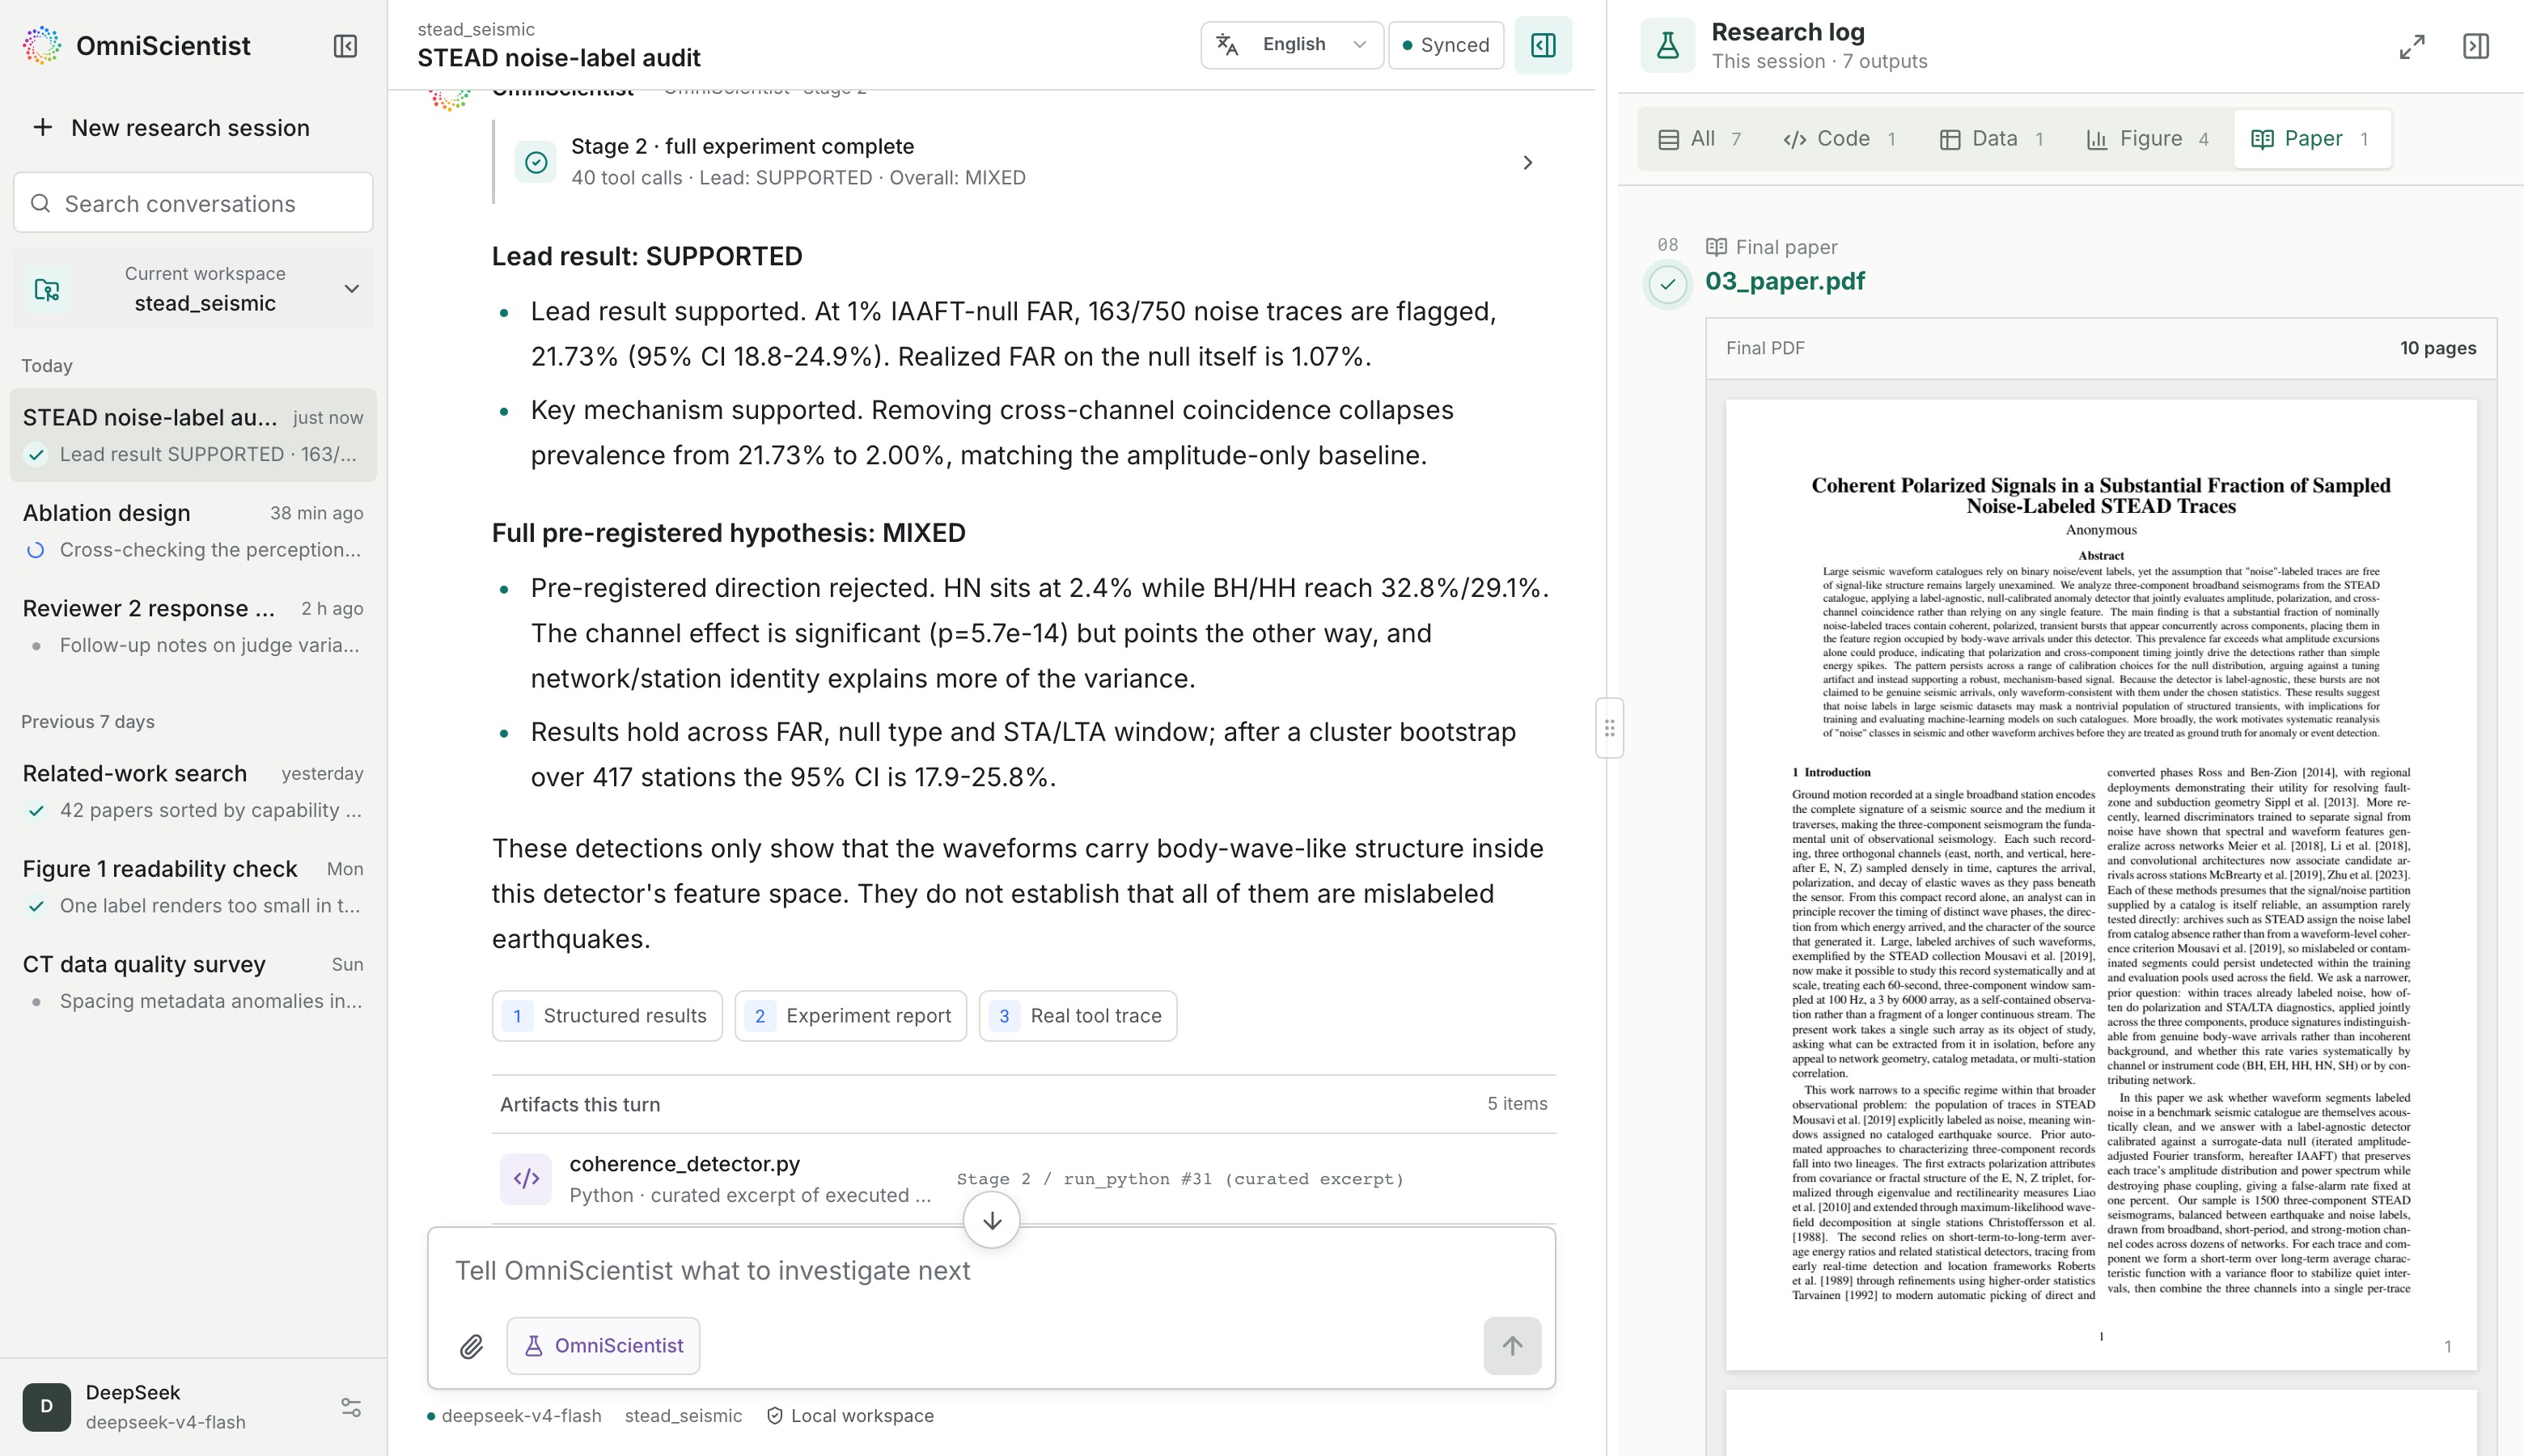2524x1456 pixels.
Task: Toggle the right panel layout button
Action: click(1543, 45)
